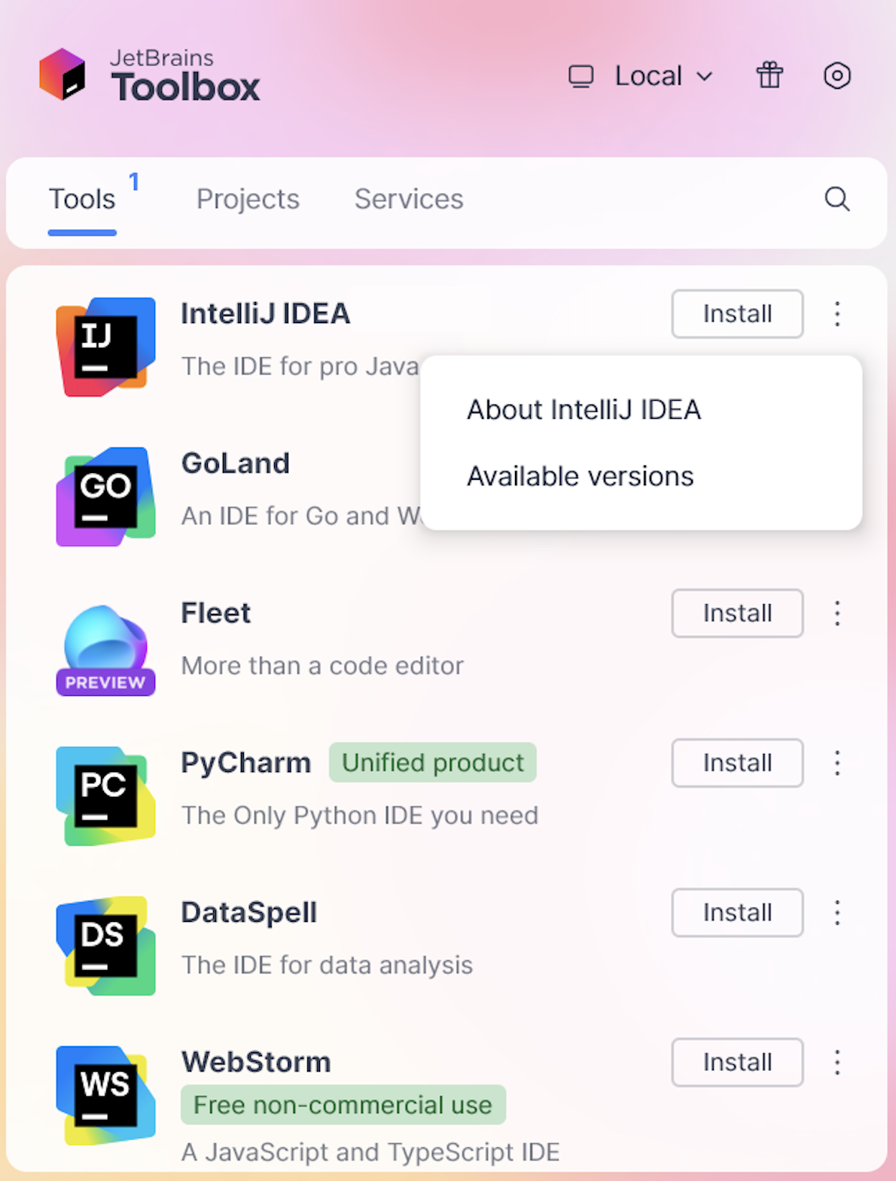The width and height of the screenshot is (896, 1181).
Task: Select About IntelliJ IDEA menu entry
Action: point(584,410)
